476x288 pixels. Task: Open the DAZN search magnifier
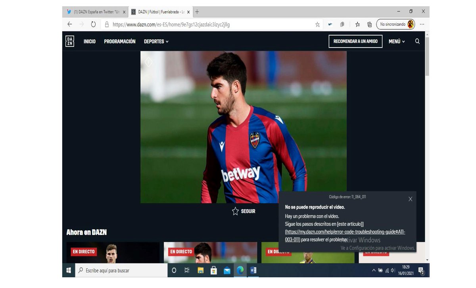417,41
